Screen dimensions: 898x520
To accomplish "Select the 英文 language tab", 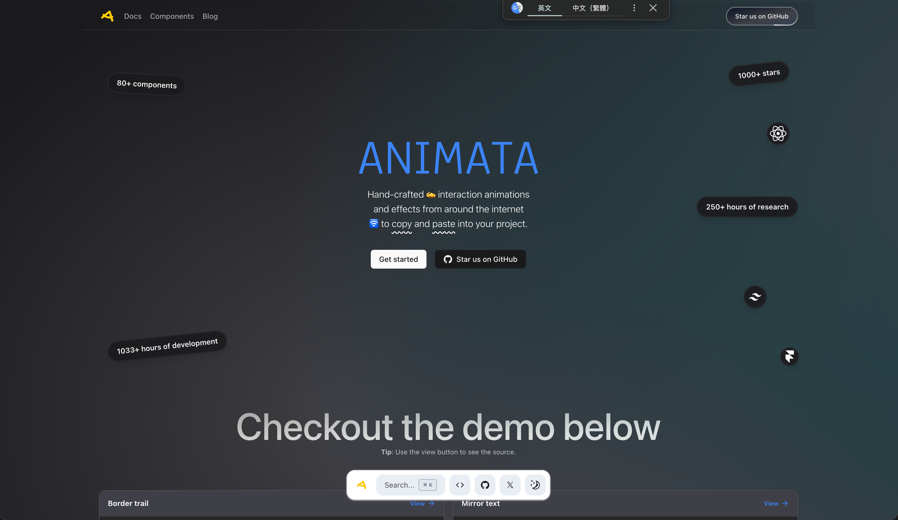I will [544, 8].
